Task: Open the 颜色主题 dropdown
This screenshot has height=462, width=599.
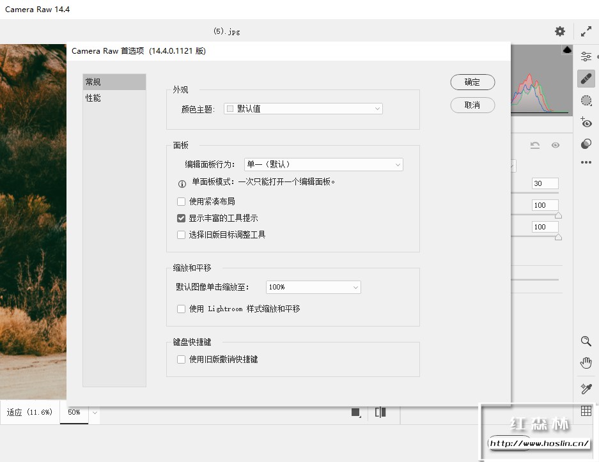Action: coord(303,109)
